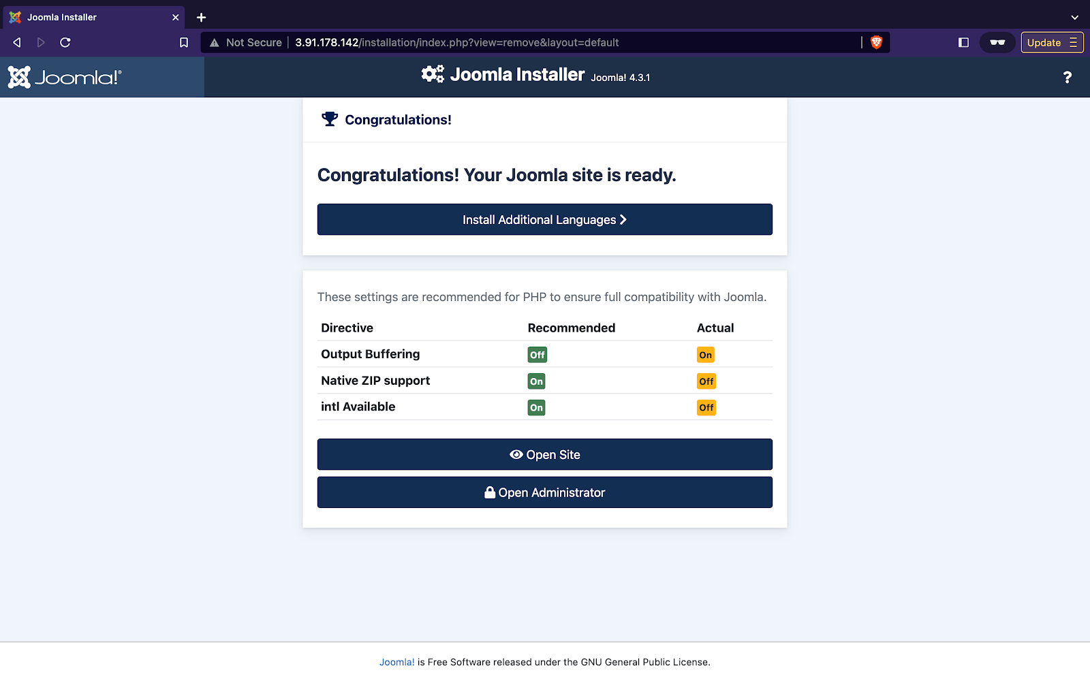Open Administrator for the Joomla site
The height and width of the screenshot is (681, 1090).
(x=544, y=492)
